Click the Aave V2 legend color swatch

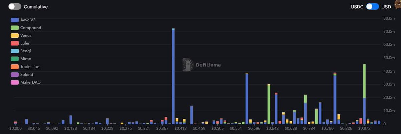[15, 20]
